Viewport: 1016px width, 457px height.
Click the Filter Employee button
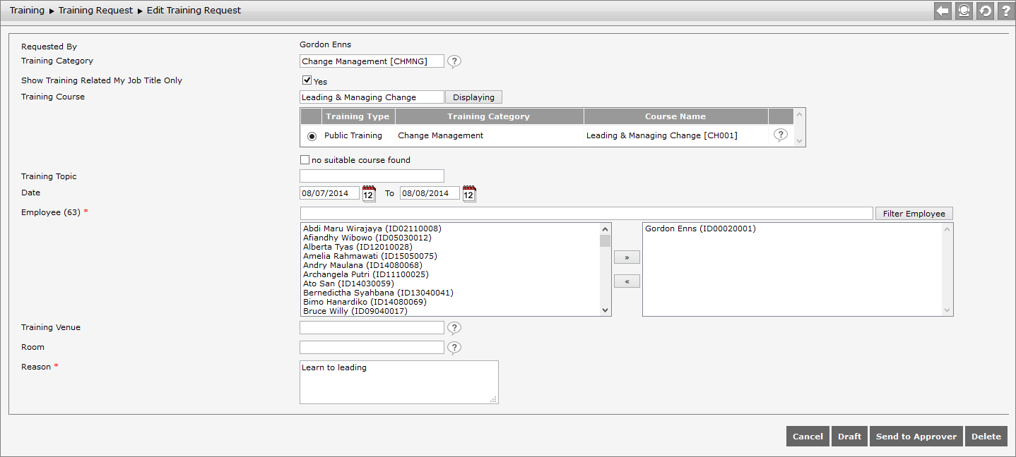point(914,212)
